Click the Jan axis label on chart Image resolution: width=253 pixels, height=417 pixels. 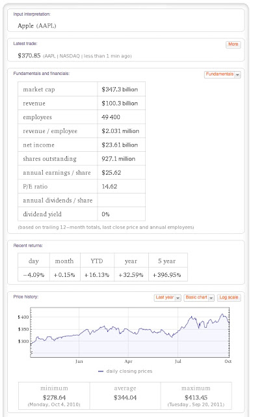click(x=79, y=361)
